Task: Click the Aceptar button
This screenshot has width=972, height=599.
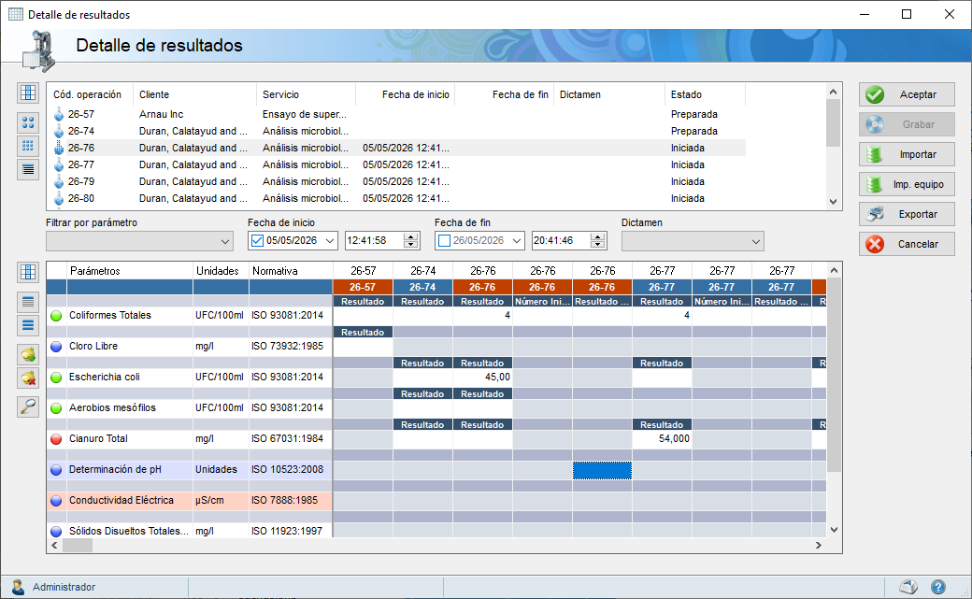Action: point(907,94)
